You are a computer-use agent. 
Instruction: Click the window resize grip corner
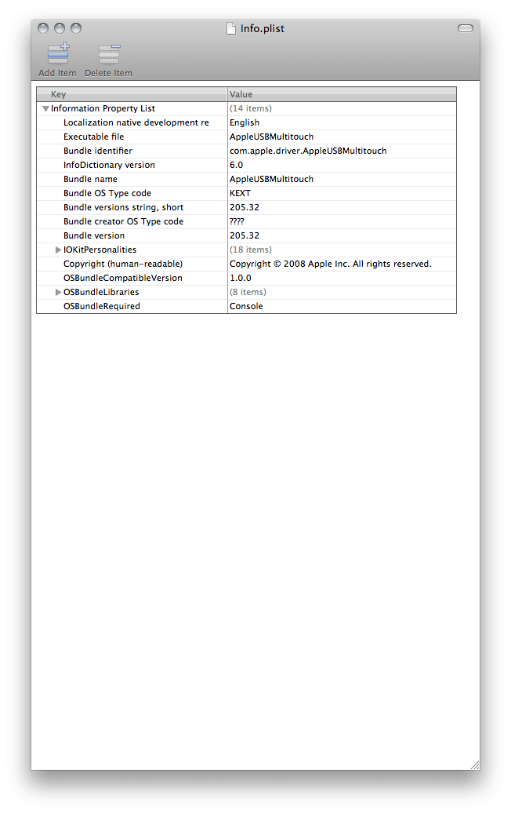point(475,765)
